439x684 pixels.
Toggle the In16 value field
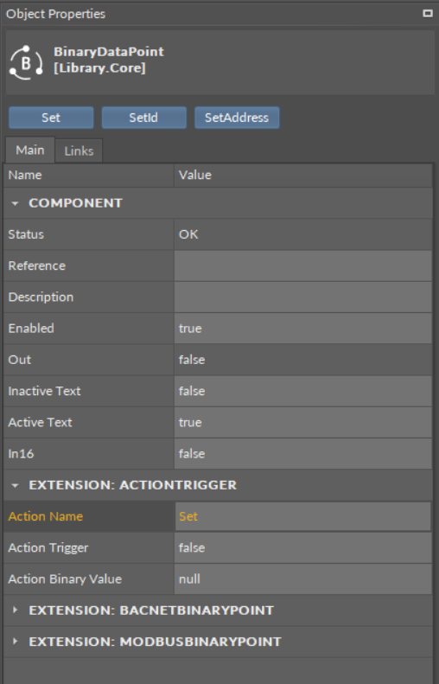click(303, 454)
